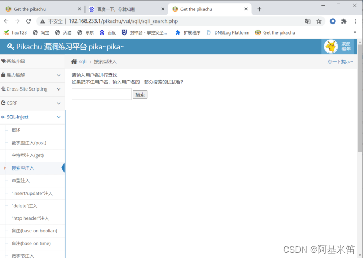Open 概述 under SQL-Inject

tap(16, 130)
